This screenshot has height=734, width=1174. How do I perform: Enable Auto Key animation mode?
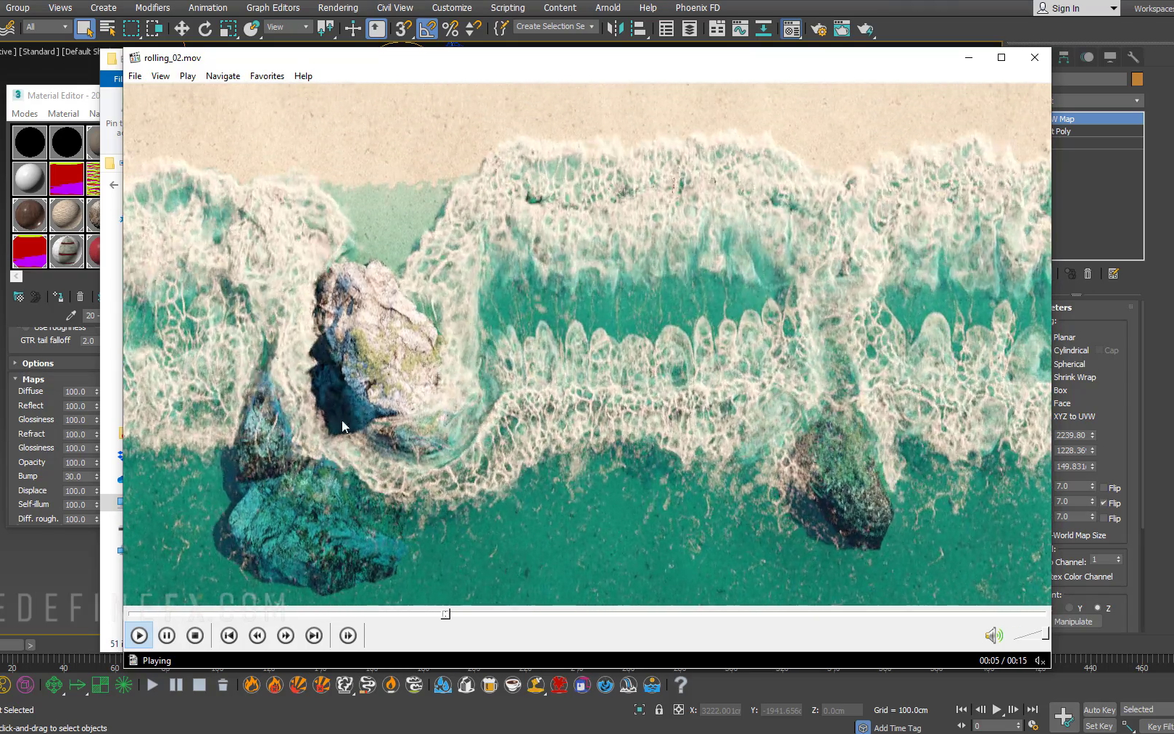click(x=1099, y=710)
